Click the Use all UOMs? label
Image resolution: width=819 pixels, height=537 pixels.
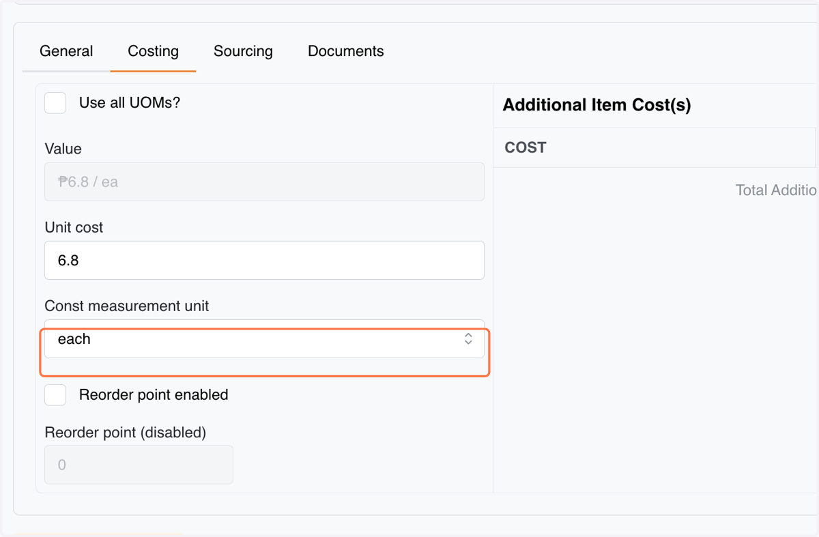pyautogui.click(x=130, y=103)
